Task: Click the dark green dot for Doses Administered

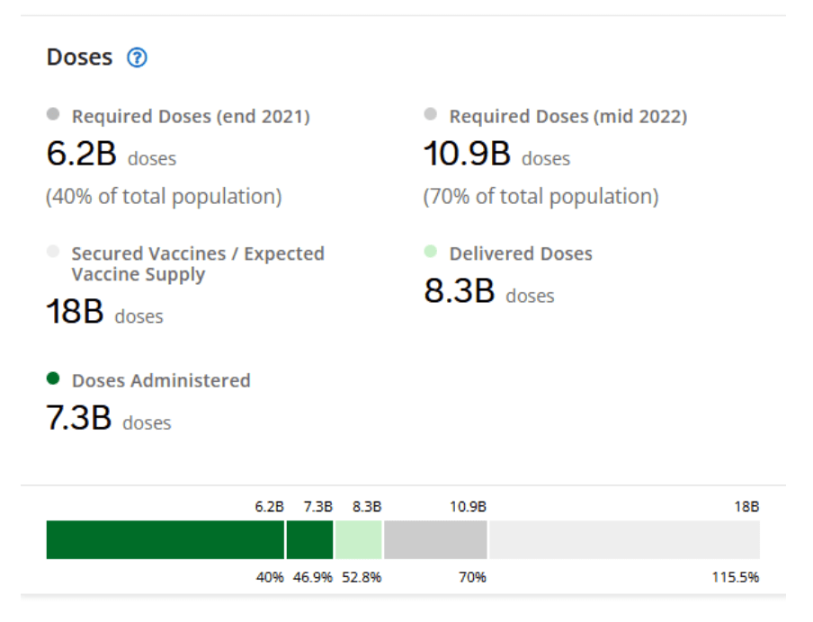Action: pyautogui.click(x=53, y=379)
